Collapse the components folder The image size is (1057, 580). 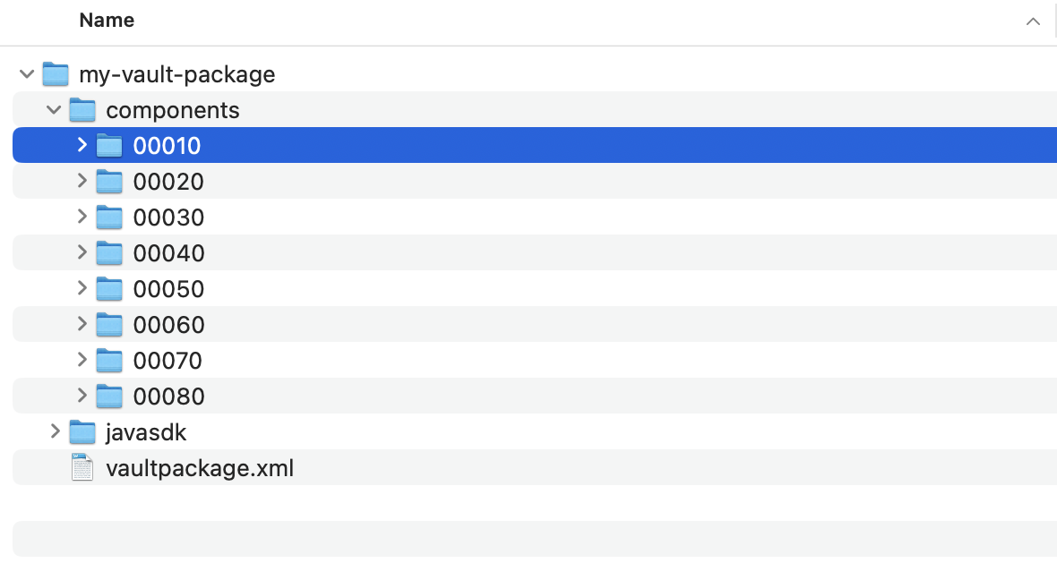click(54, 110)
